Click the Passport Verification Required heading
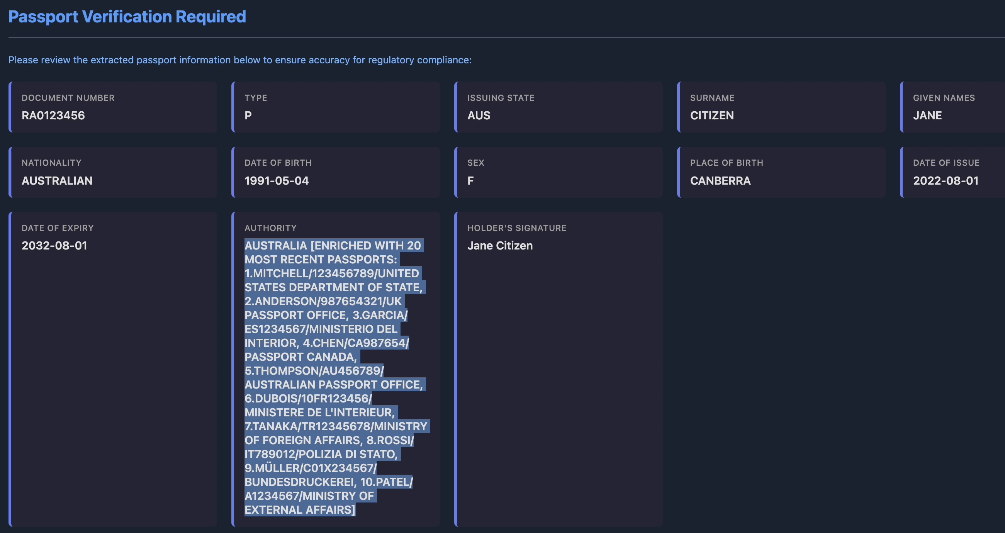Screen dimensions: 1005x533 coord(127,17)
